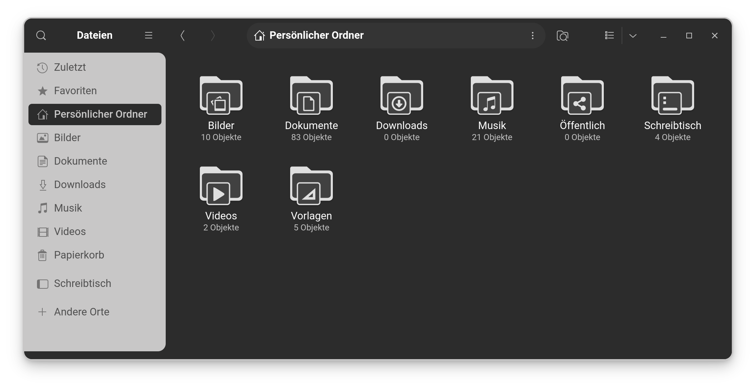Select the Schreibtisch folder icon in grid
The image size is (756, 389).
pos(673,95)
